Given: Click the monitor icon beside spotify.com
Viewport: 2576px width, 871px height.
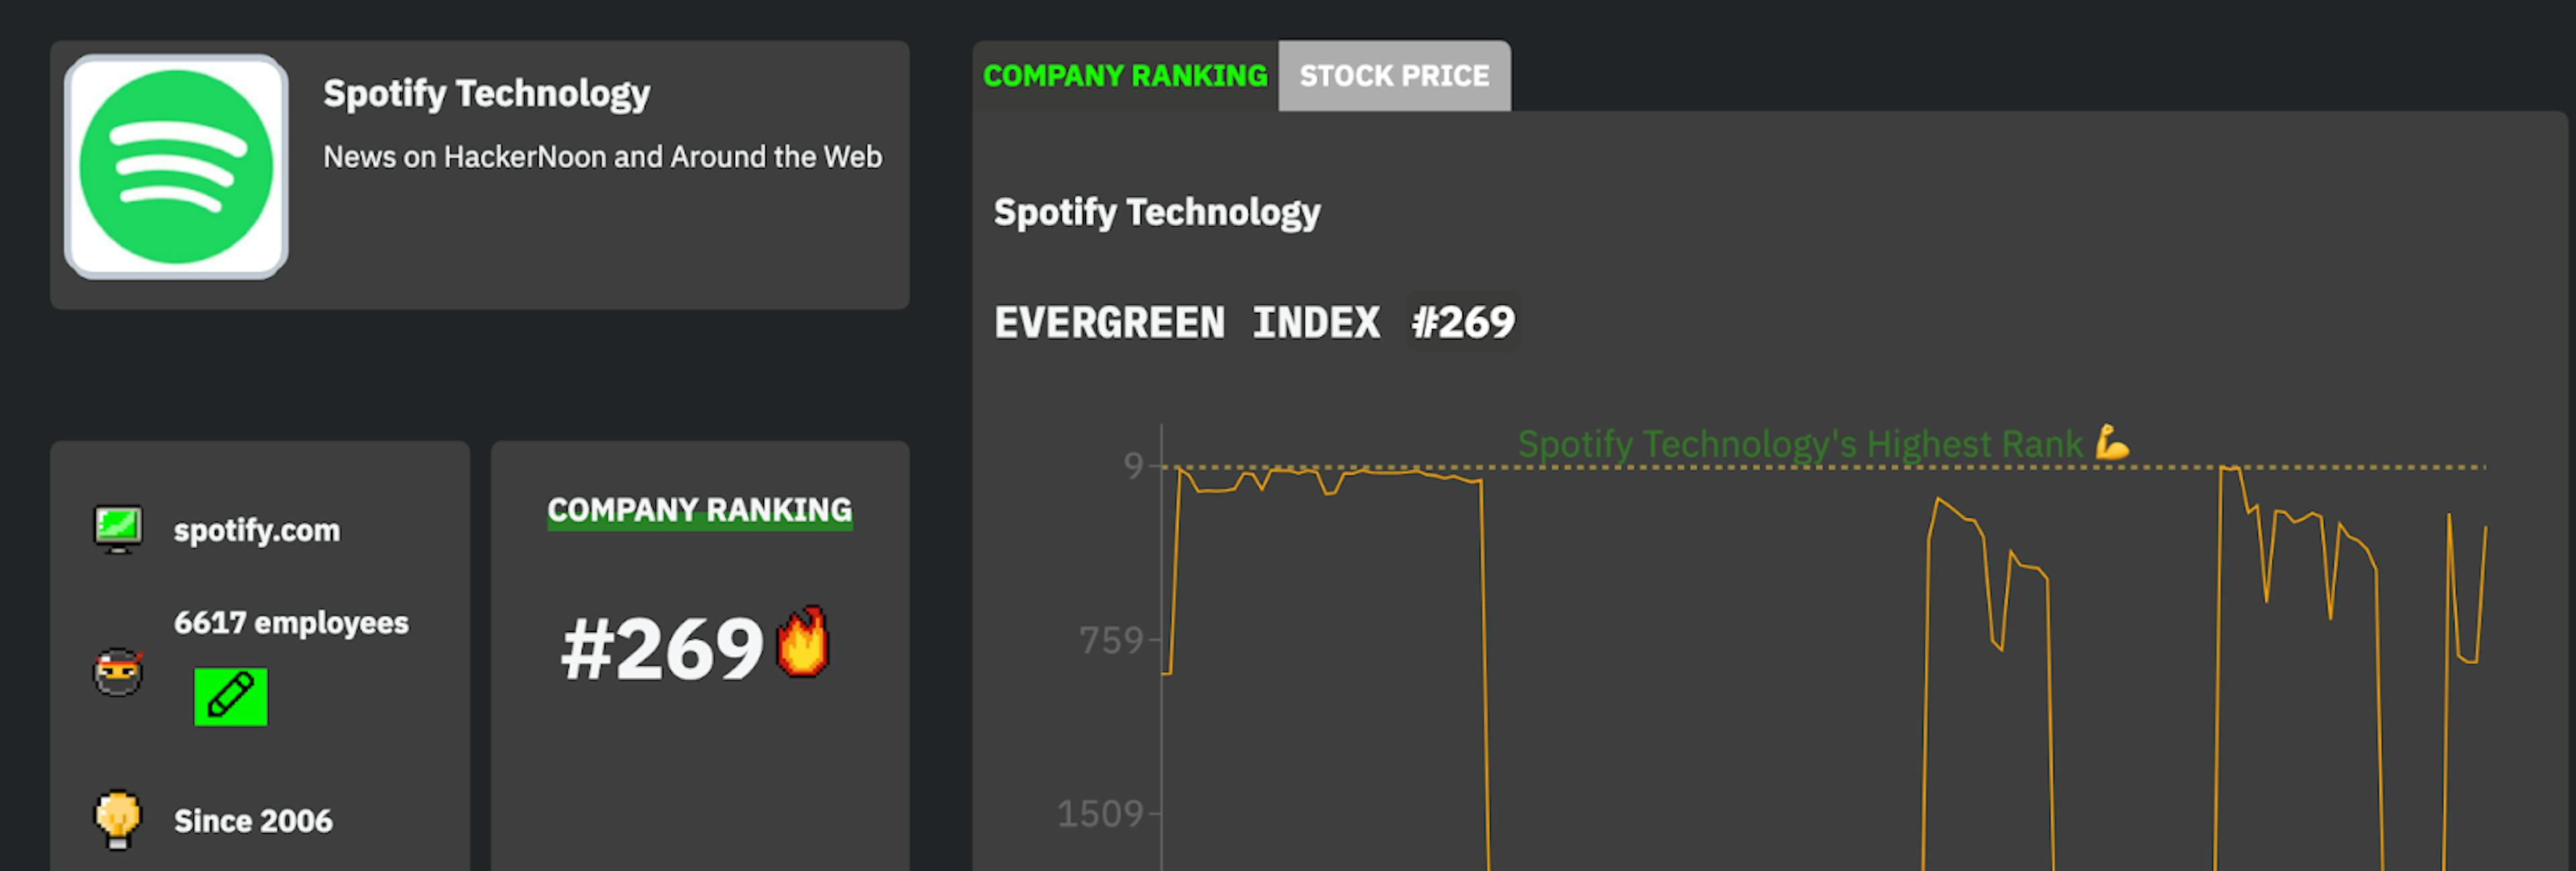Looking at the screenshot, I should 118,529.
